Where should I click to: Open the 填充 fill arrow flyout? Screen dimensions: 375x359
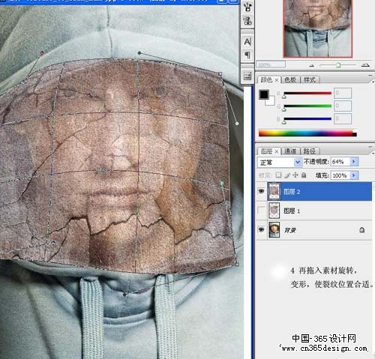point(354,175)
